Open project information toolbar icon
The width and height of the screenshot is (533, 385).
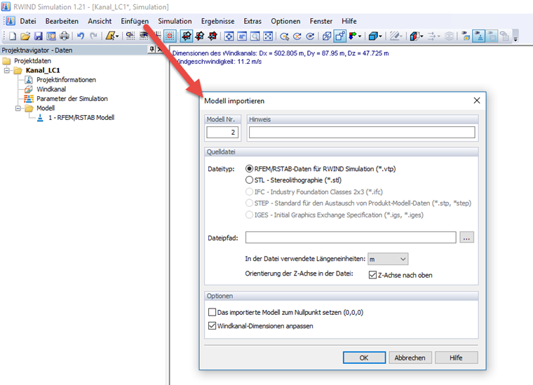click(51, 36)
